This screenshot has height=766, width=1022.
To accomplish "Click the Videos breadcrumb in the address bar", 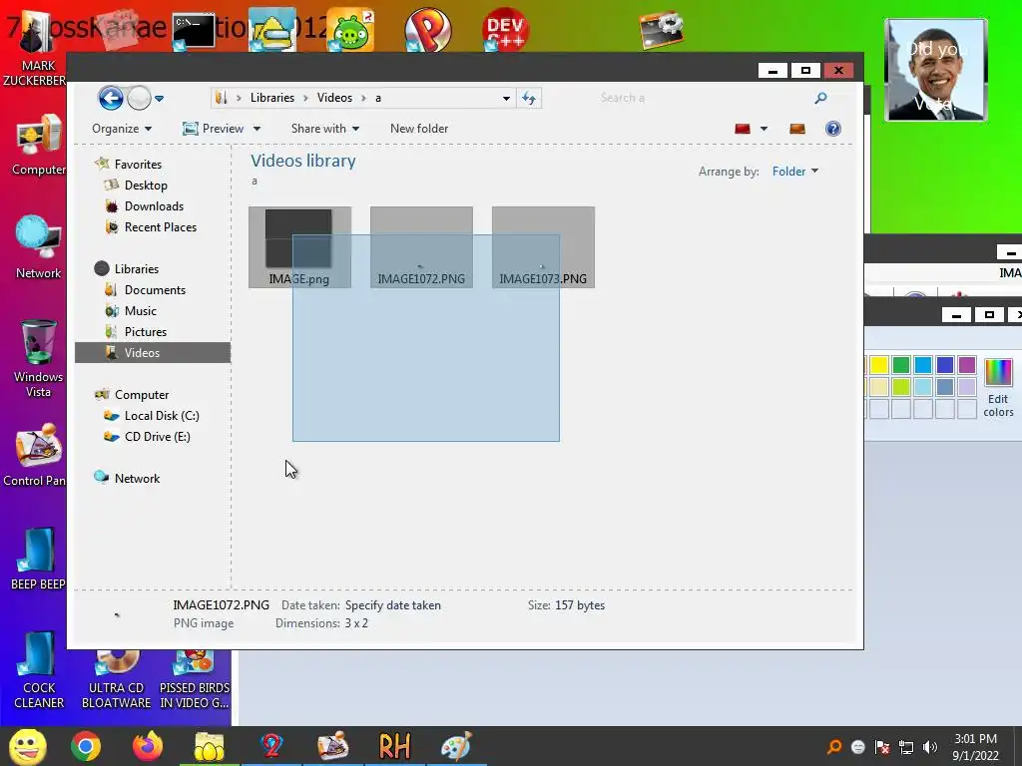I will (334, 98).
